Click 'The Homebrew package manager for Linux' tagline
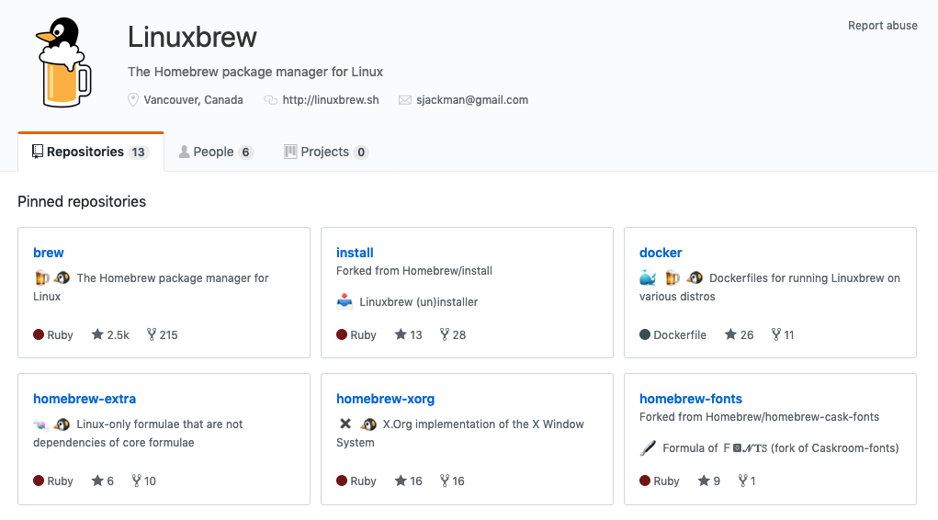 click(x=255, y=72)
